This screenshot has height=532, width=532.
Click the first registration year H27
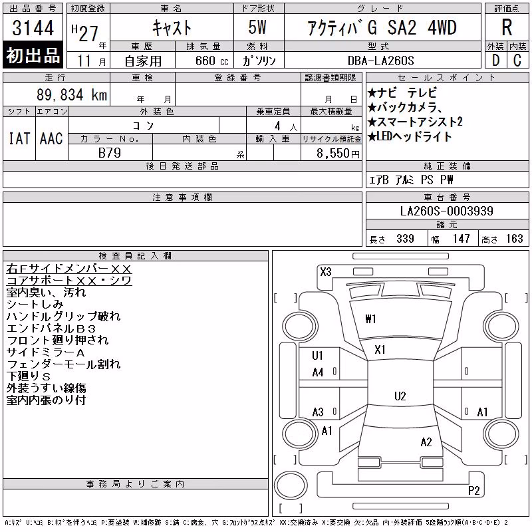coord(85,33)
